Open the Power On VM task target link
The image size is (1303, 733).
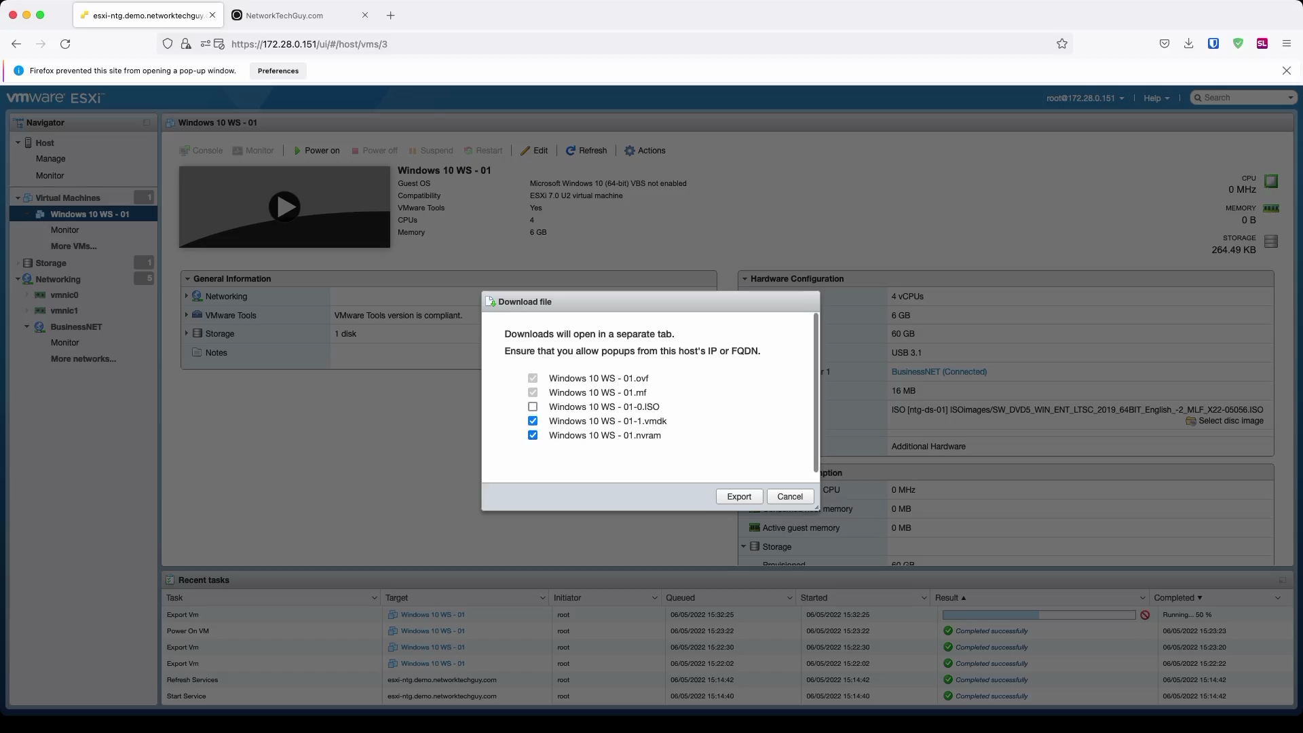432,631
